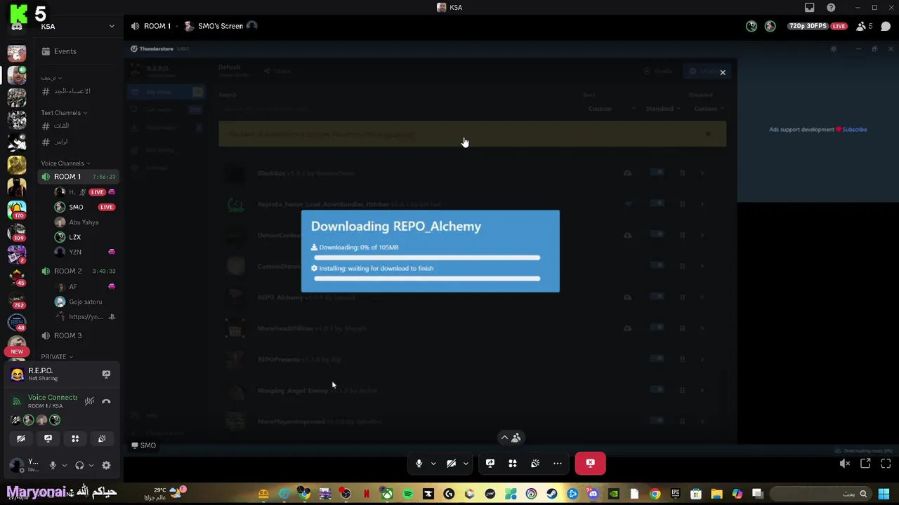
Task: Open Spotify from the taskbar
Action: click(x=407, y=494)
